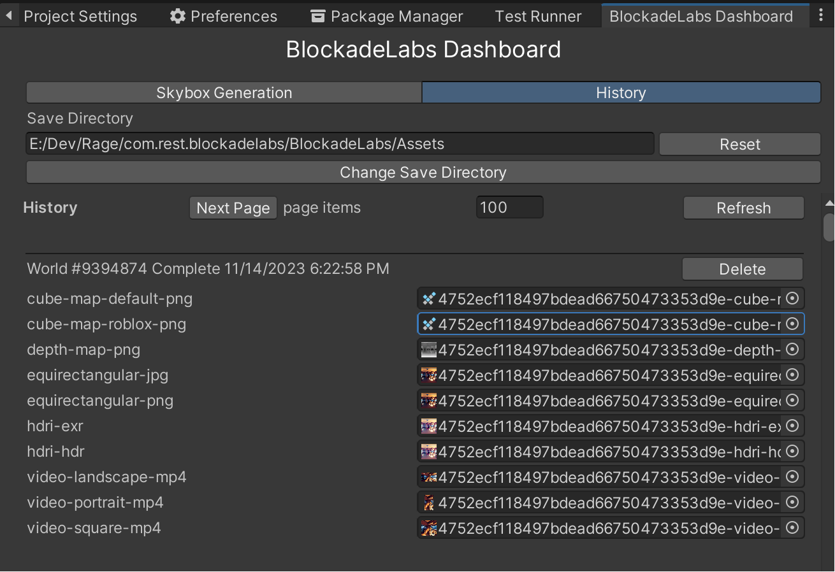Click the page items number field
This screenshot has height=572, width=835.
509,208
